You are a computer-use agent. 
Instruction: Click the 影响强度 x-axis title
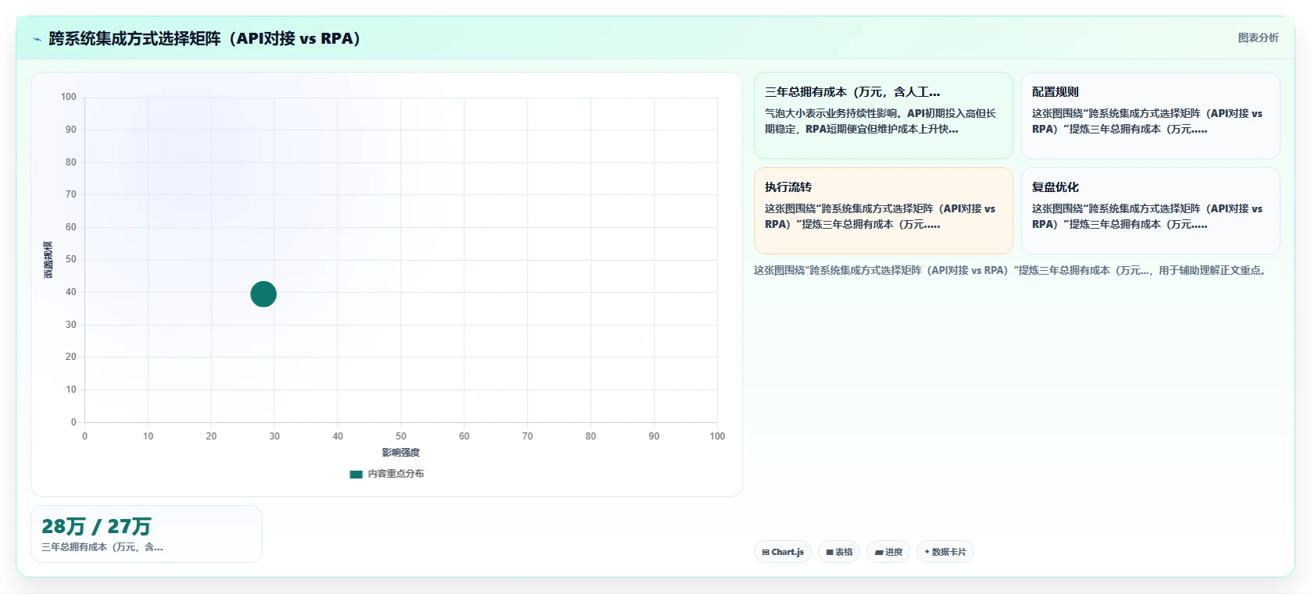coord(401,453)
